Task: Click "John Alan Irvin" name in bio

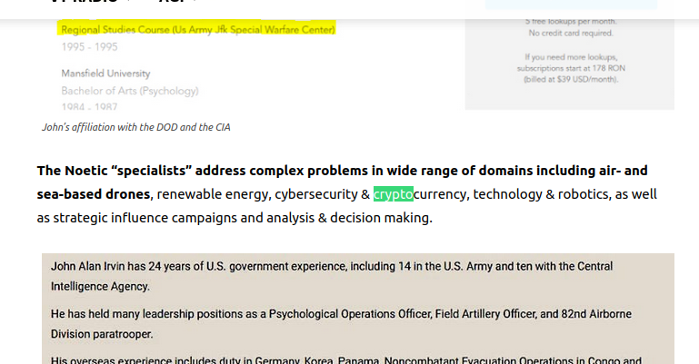Action: (x=88, y=266)
